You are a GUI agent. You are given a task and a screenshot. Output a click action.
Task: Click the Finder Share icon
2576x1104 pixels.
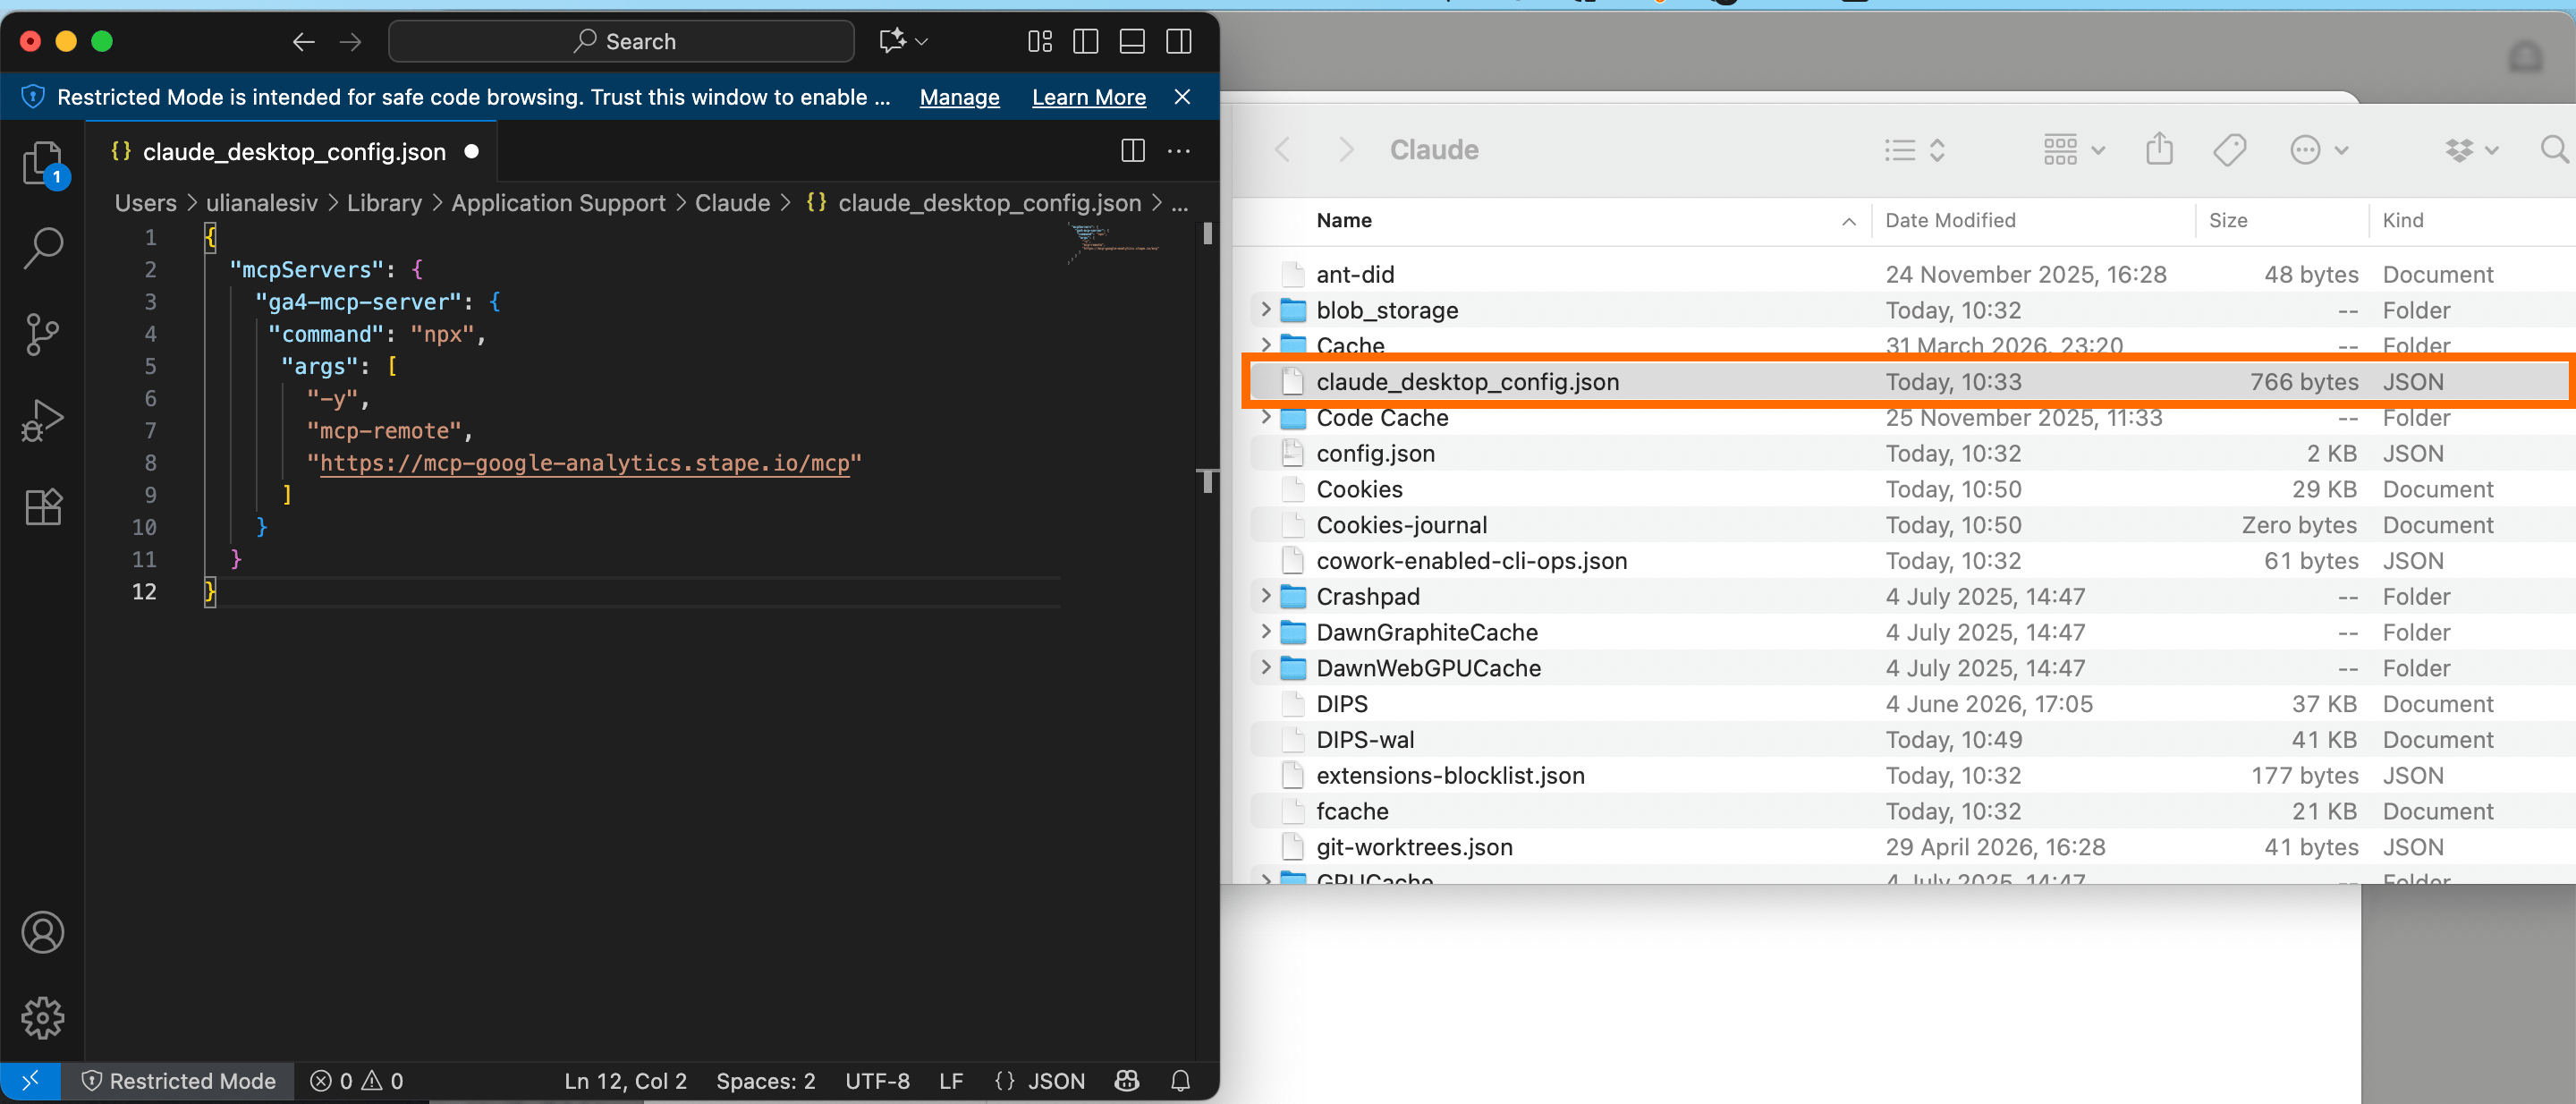pos(2159,149)
